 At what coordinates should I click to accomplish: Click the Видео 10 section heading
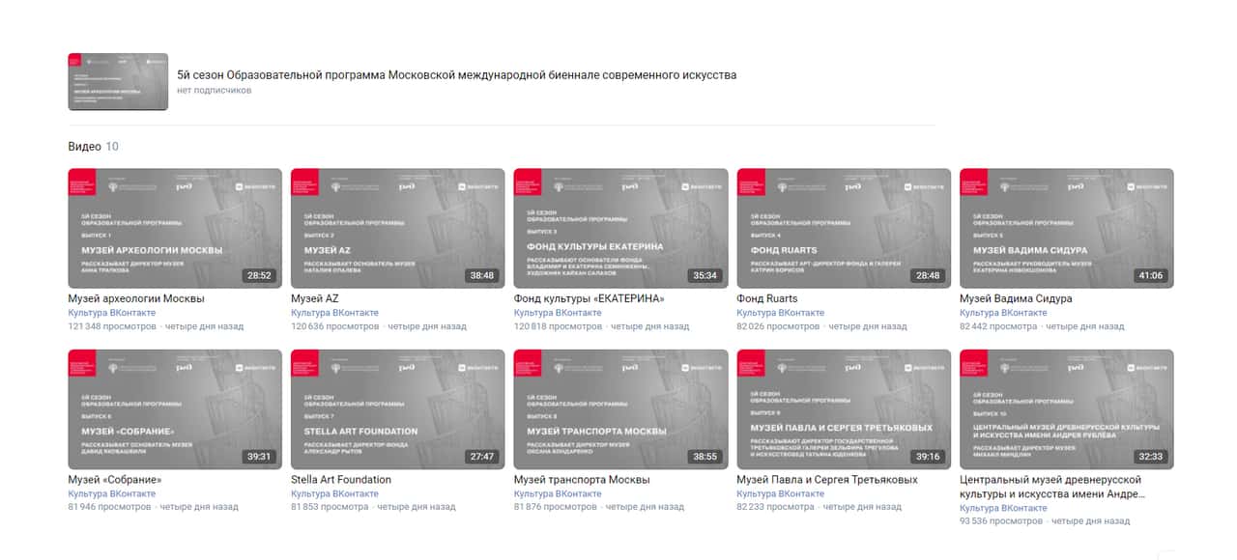point(93,147)
